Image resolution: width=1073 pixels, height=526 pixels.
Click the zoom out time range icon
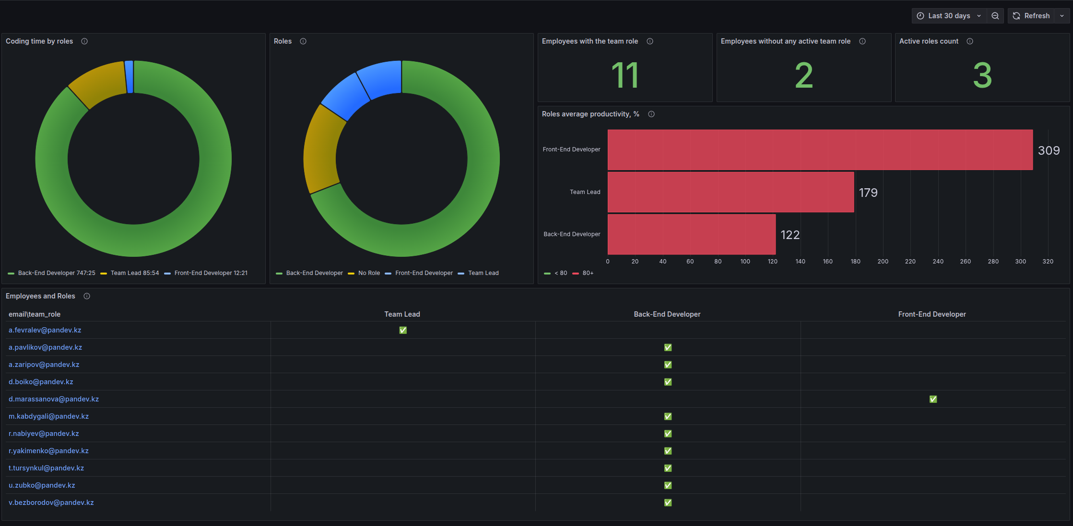click(x=995, y=16)
